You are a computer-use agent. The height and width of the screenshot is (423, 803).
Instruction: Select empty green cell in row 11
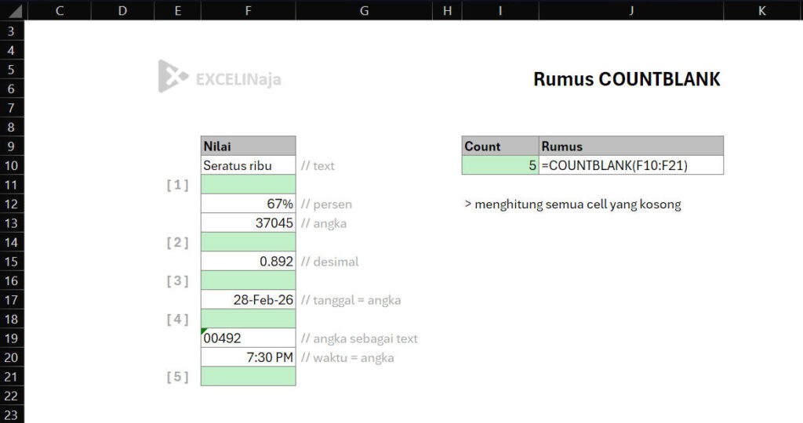click(x=249, y=185)
